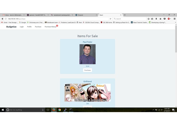Close the Inbox Gmail tab
177x125 pixels.
pyautogui.click(x=24, y=15)
